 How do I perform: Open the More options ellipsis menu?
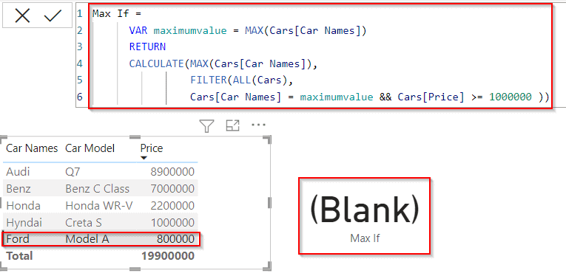258,125
